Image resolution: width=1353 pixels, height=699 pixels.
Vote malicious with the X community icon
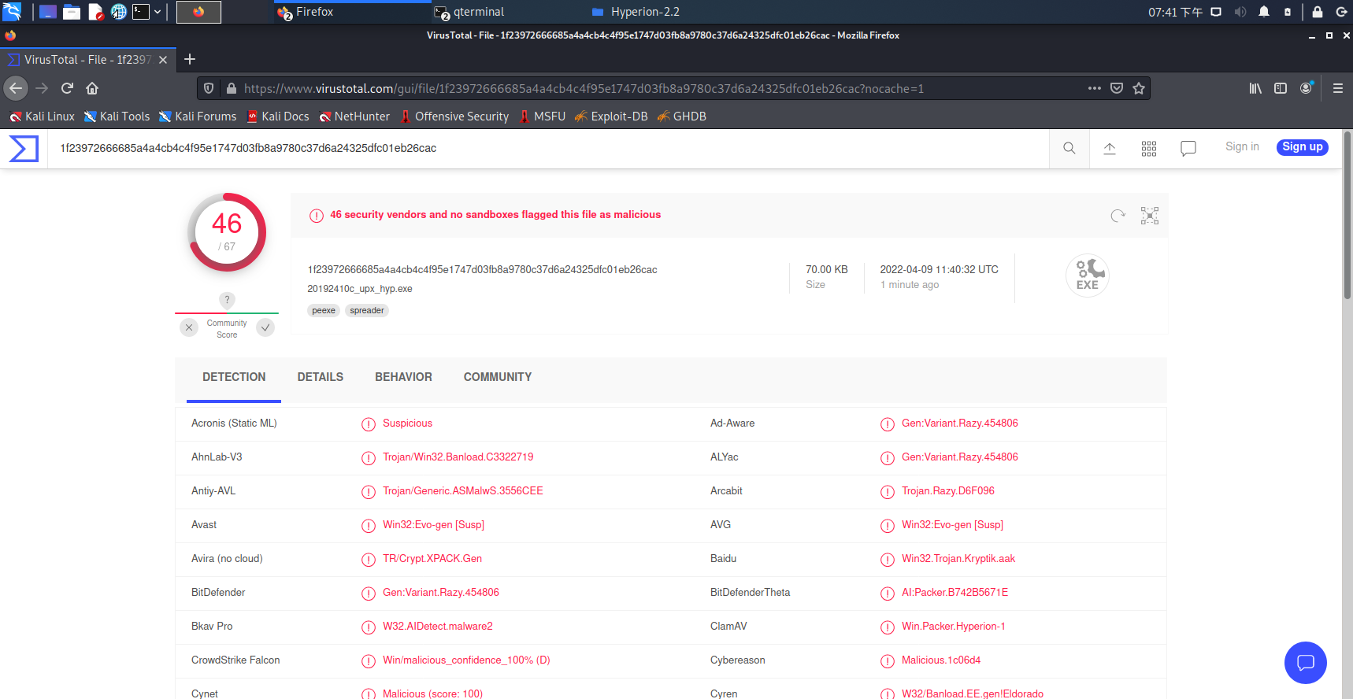point(189,327)
